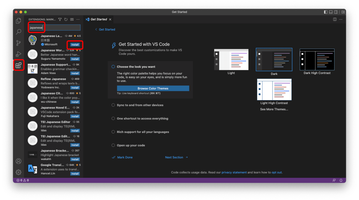Open the Run and Debug view
The width and height of the screenshot is (359, 200).
(x=19, y=54)
